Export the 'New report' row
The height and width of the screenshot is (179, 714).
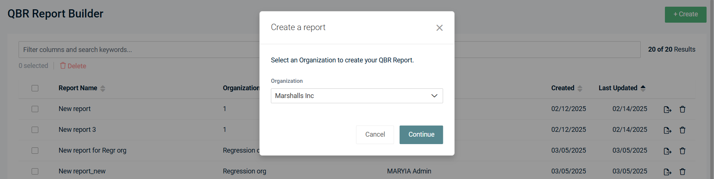(667, 110)
